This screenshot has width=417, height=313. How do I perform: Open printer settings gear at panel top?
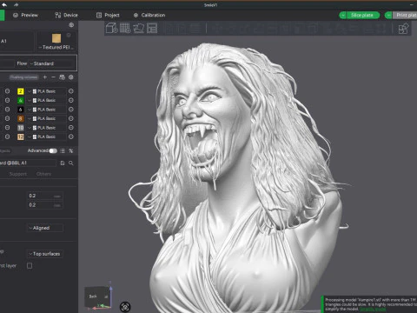point(71,25)
